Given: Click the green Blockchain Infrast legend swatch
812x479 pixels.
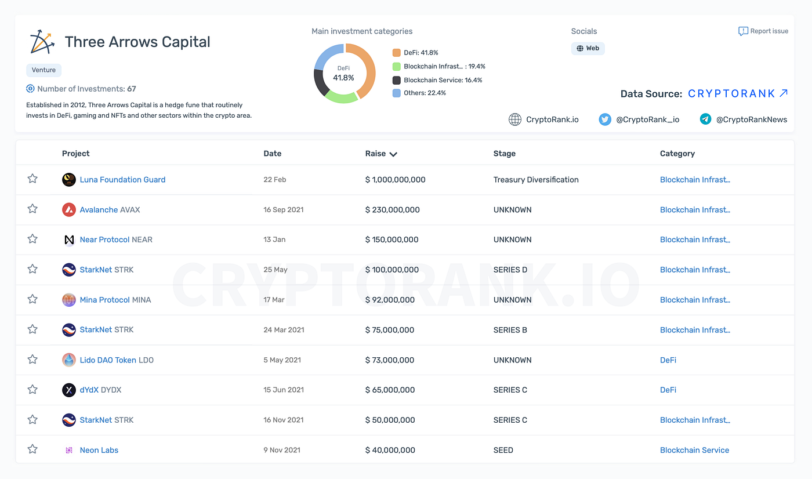Looking at the screenshot, I should (397, 67).
